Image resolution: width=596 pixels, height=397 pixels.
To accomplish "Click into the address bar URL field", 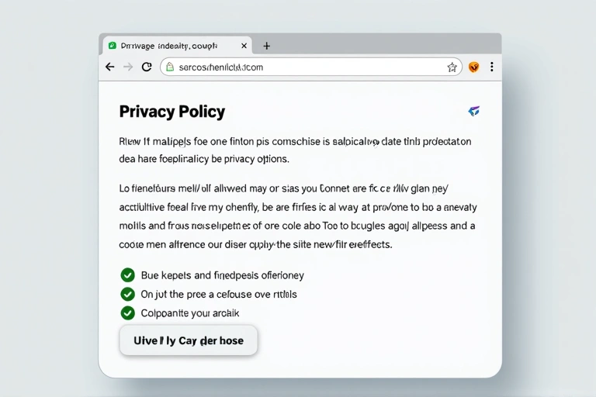I will (310, 67).
